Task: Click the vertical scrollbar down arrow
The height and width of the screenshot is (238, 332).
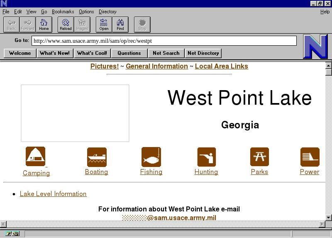Action: [x=329, y=217]
